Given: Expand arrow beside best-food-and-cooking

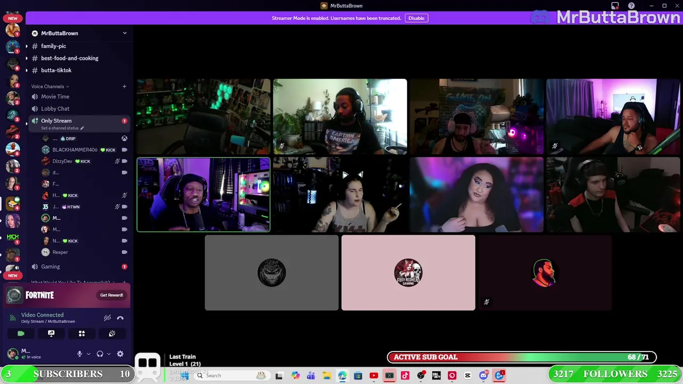Looking at the screenshot, I should coord(26,58).
